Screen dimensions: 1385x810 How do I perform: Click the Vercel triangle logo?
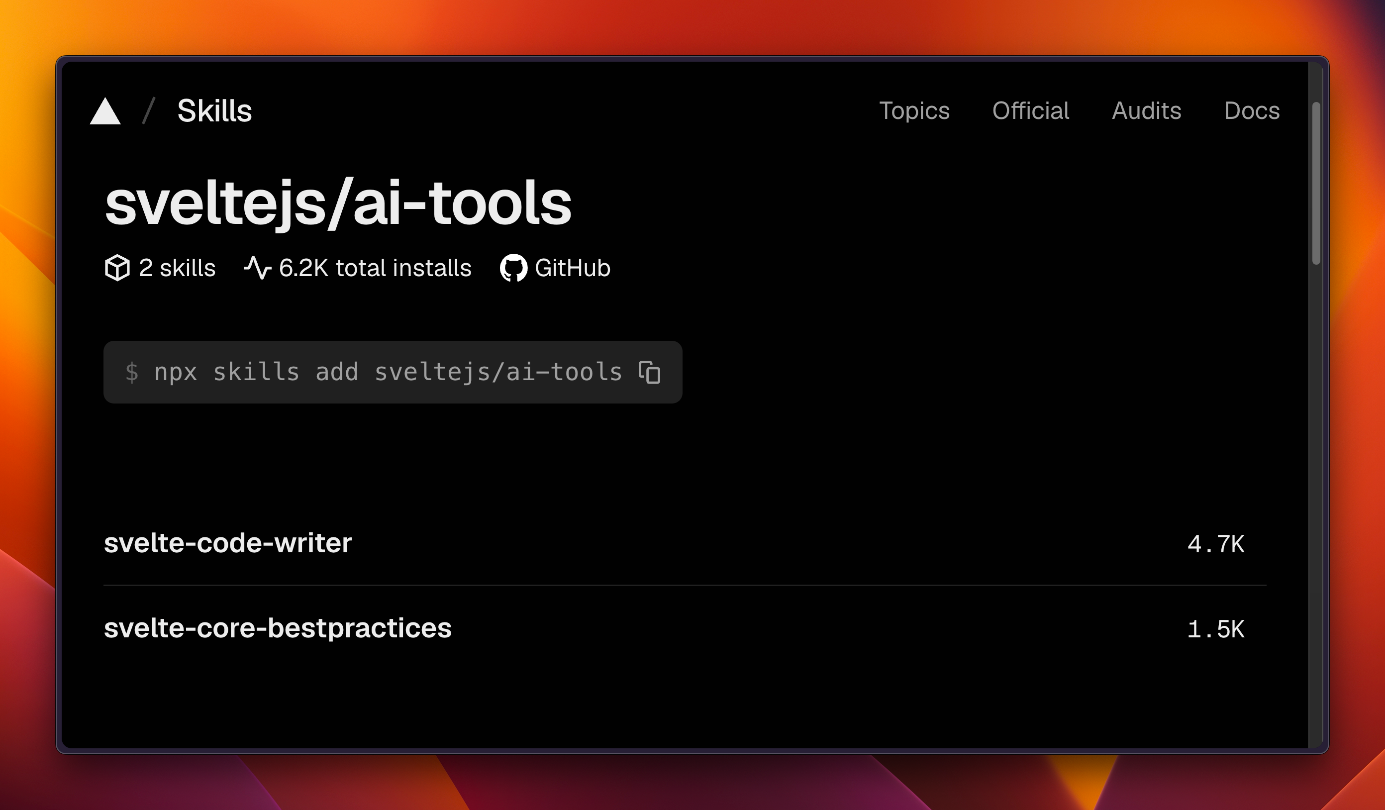(x=105, y=111)
